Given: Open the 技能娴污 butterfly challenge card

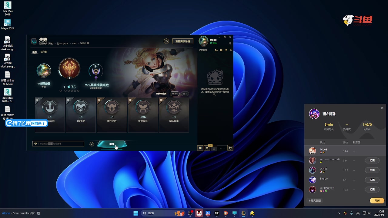Looking at the screenshot, I should pyautogui.click(x=143, y=115).
